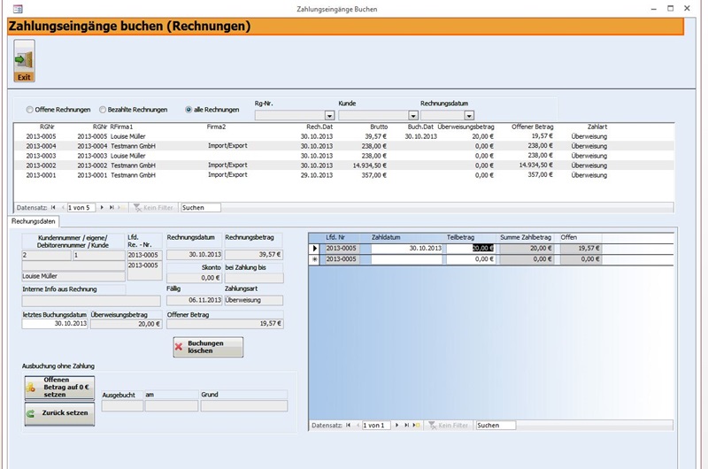Select invoice row 2013-0005 Louise Müller
The height and width of the screenshot is (469, 708).
(x=344, y=136)
